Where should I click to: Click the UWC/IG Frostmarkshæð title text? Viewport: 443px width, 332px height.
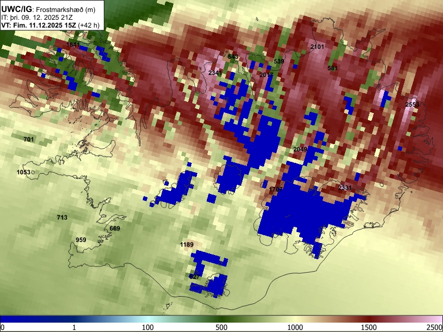(48, 9)
